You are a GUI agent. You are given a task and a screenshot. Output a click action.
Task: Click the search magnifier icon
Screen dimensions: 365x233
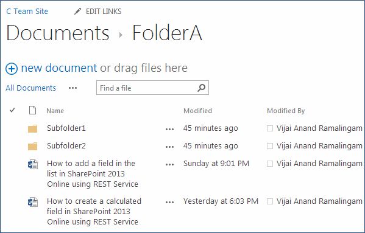[x=201, y=88]
